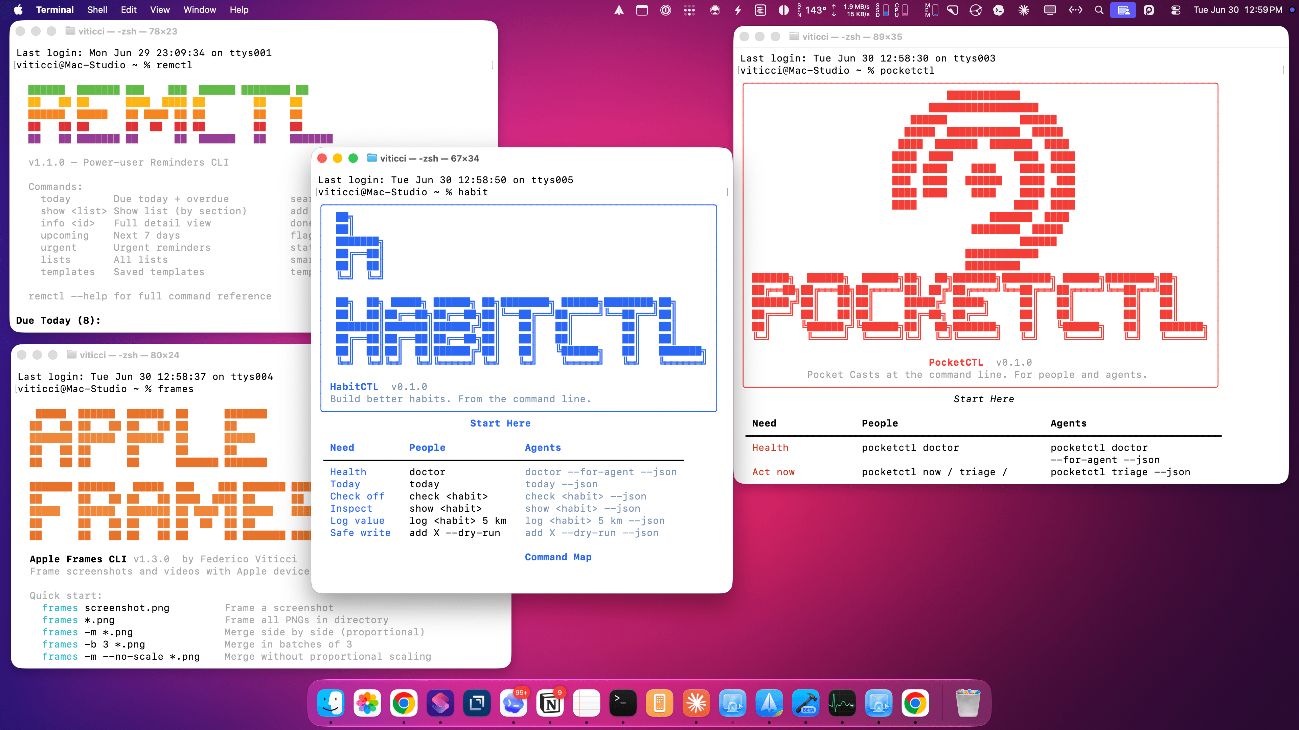
Task: Click 'Apple Frames CLI' bold title text
Action: pos(78,559)
